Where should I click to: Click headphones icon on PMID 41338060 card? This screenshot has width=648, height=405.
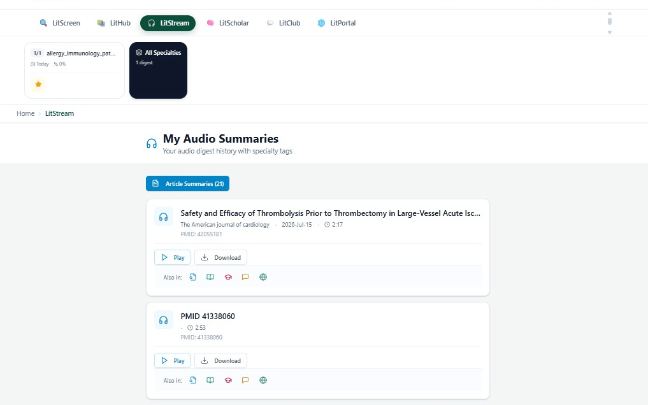pyautogui.click(x=164, y=320)
